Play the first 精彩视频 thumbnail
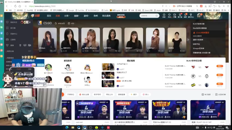This screenshot has height=130, width=232. tap(108, 67)
